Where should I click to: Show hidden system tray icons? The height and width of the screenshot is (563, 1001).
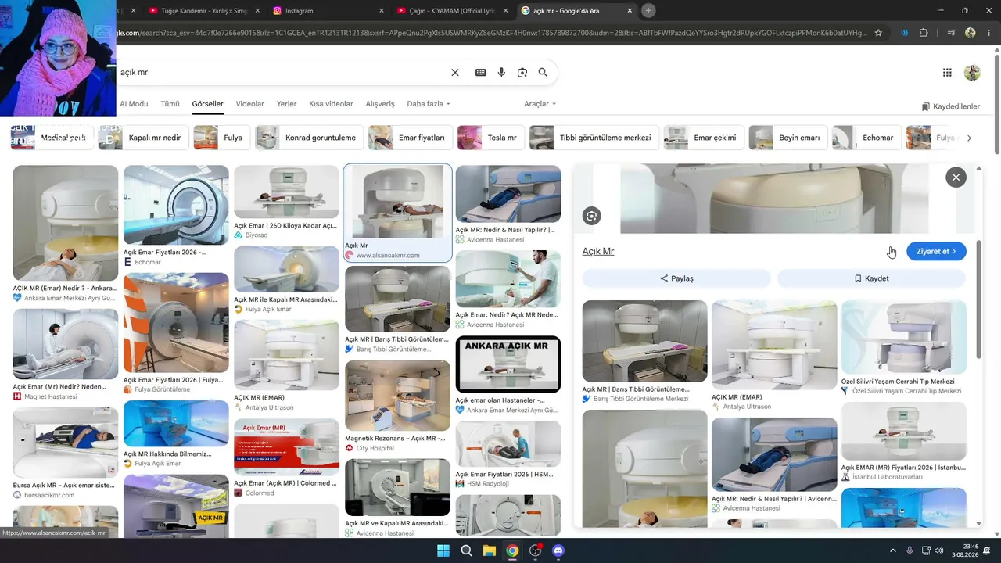click(892, 550)
